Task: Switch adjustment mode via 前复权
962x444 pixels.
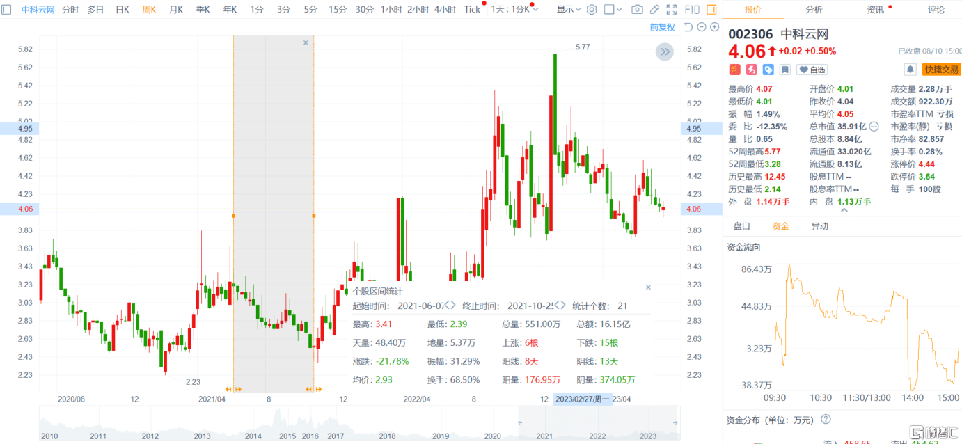Action: [x=662, y=26]
